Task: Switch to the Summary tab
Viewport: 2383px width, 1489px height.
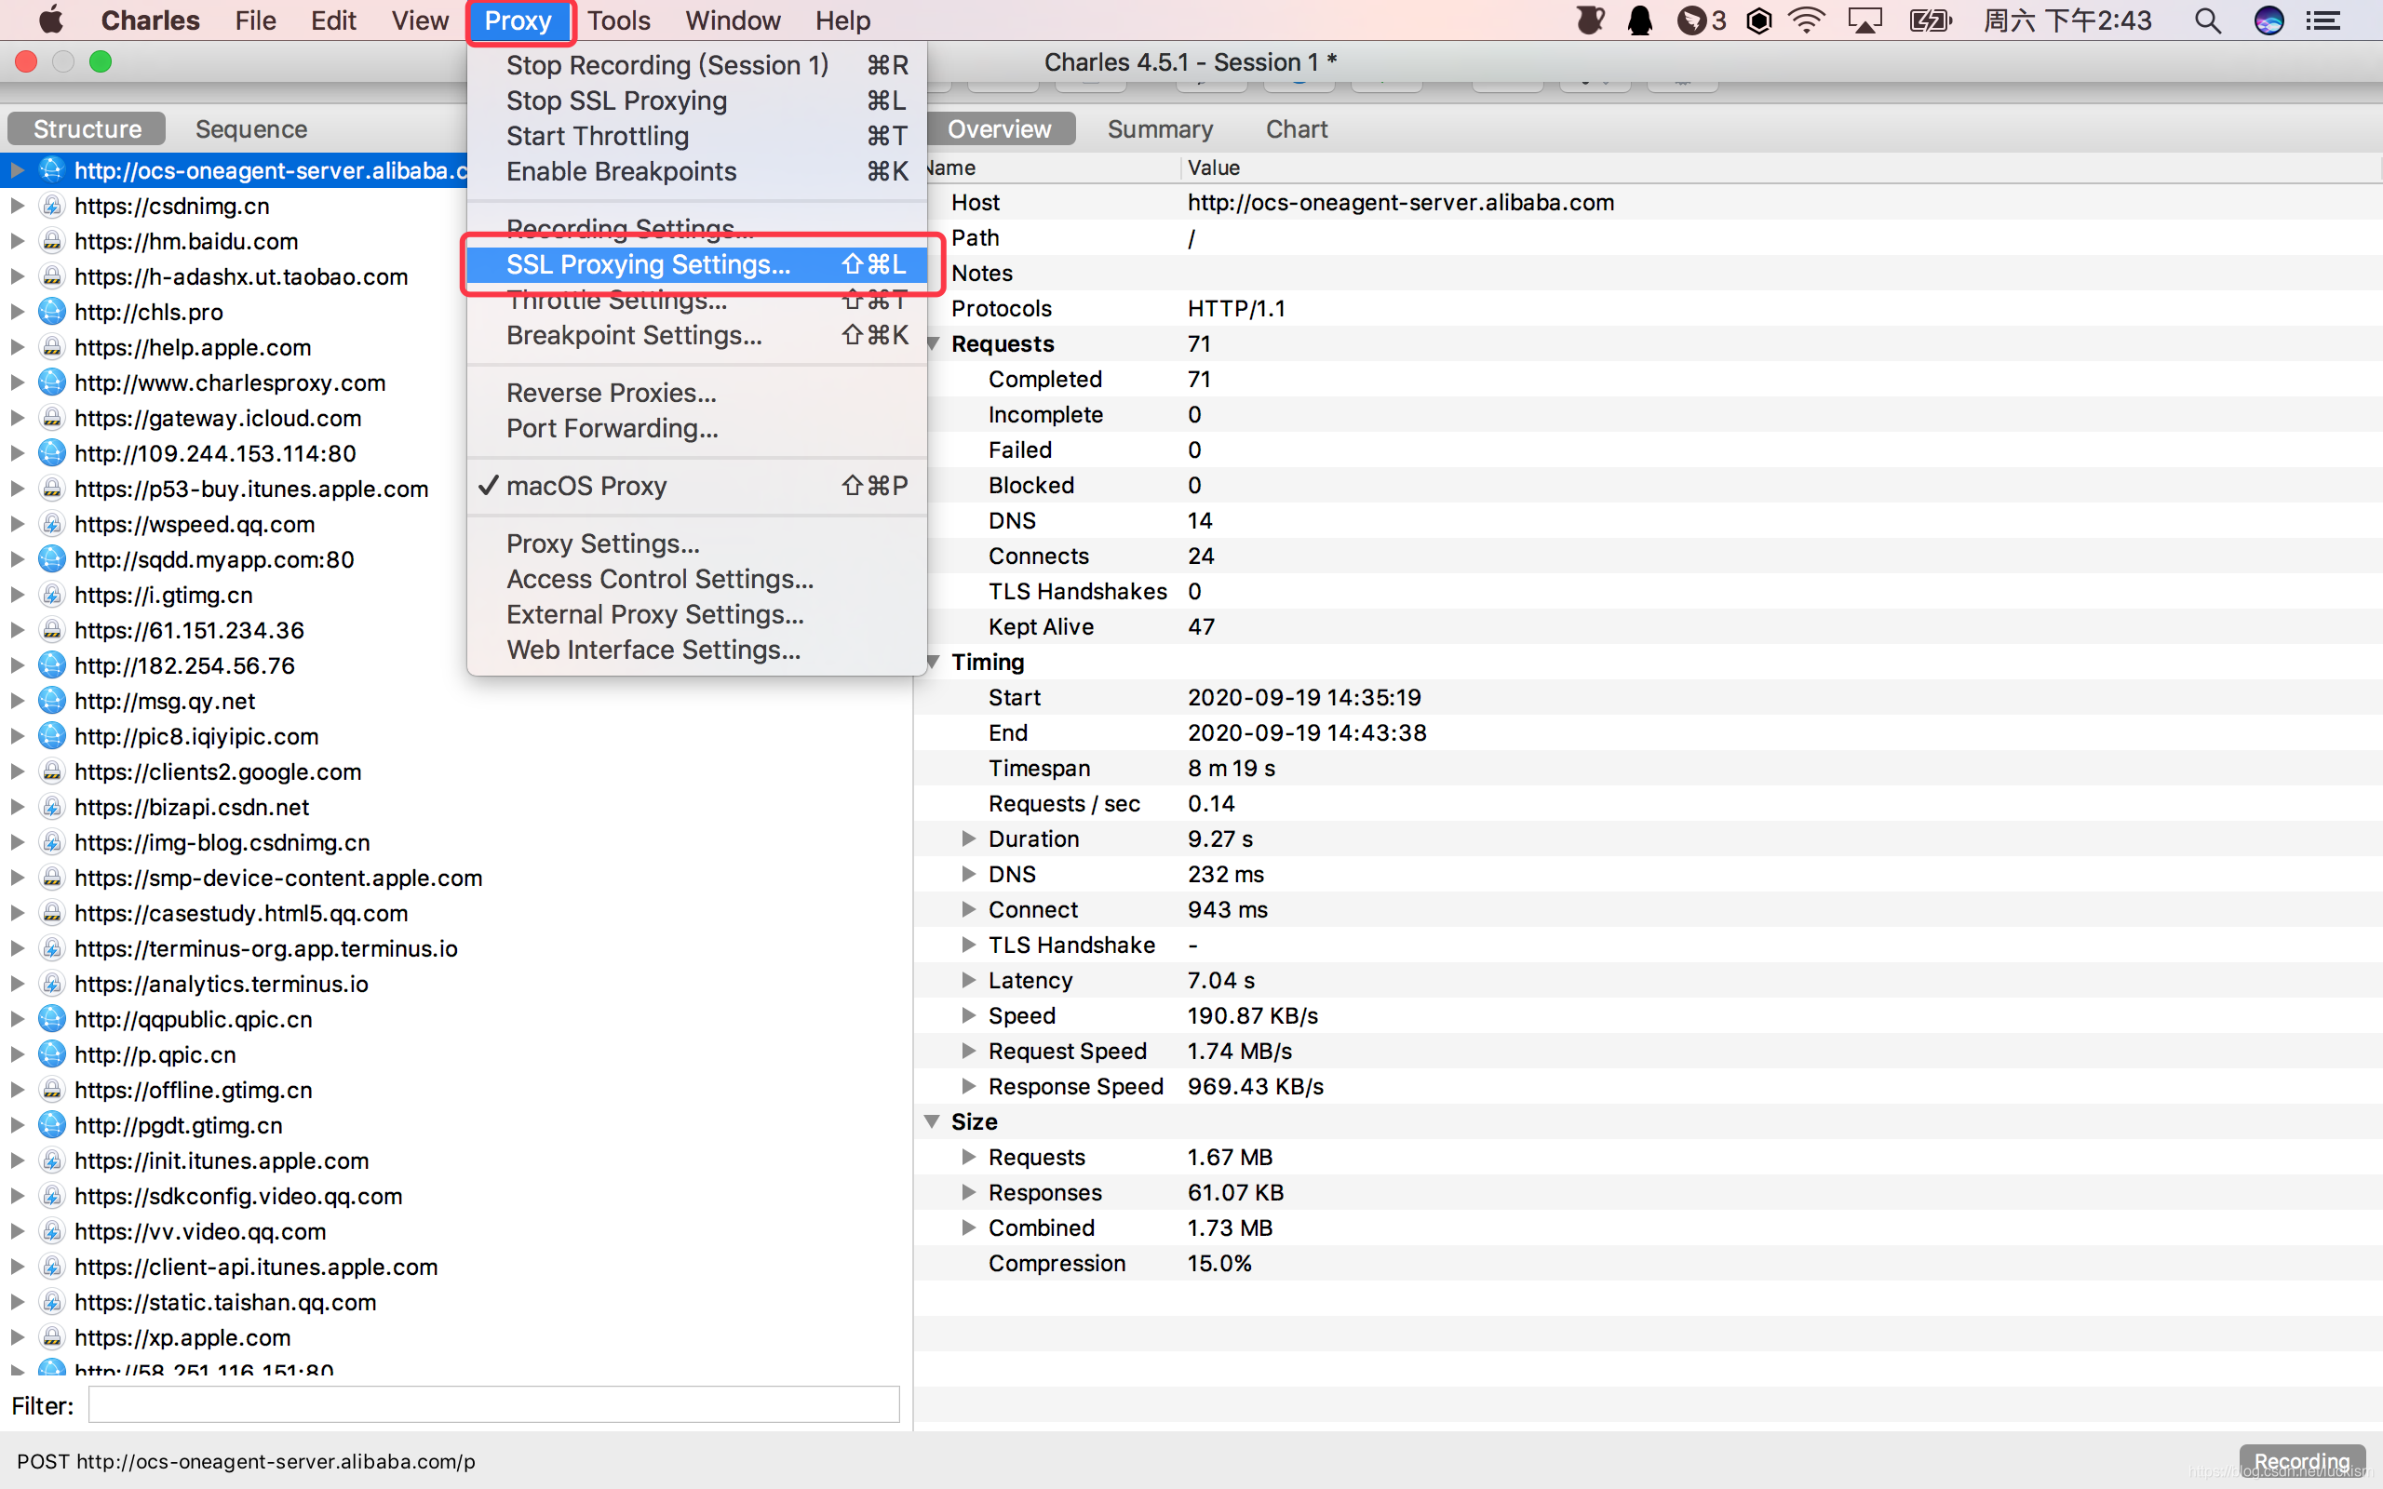Action: 1158,128
